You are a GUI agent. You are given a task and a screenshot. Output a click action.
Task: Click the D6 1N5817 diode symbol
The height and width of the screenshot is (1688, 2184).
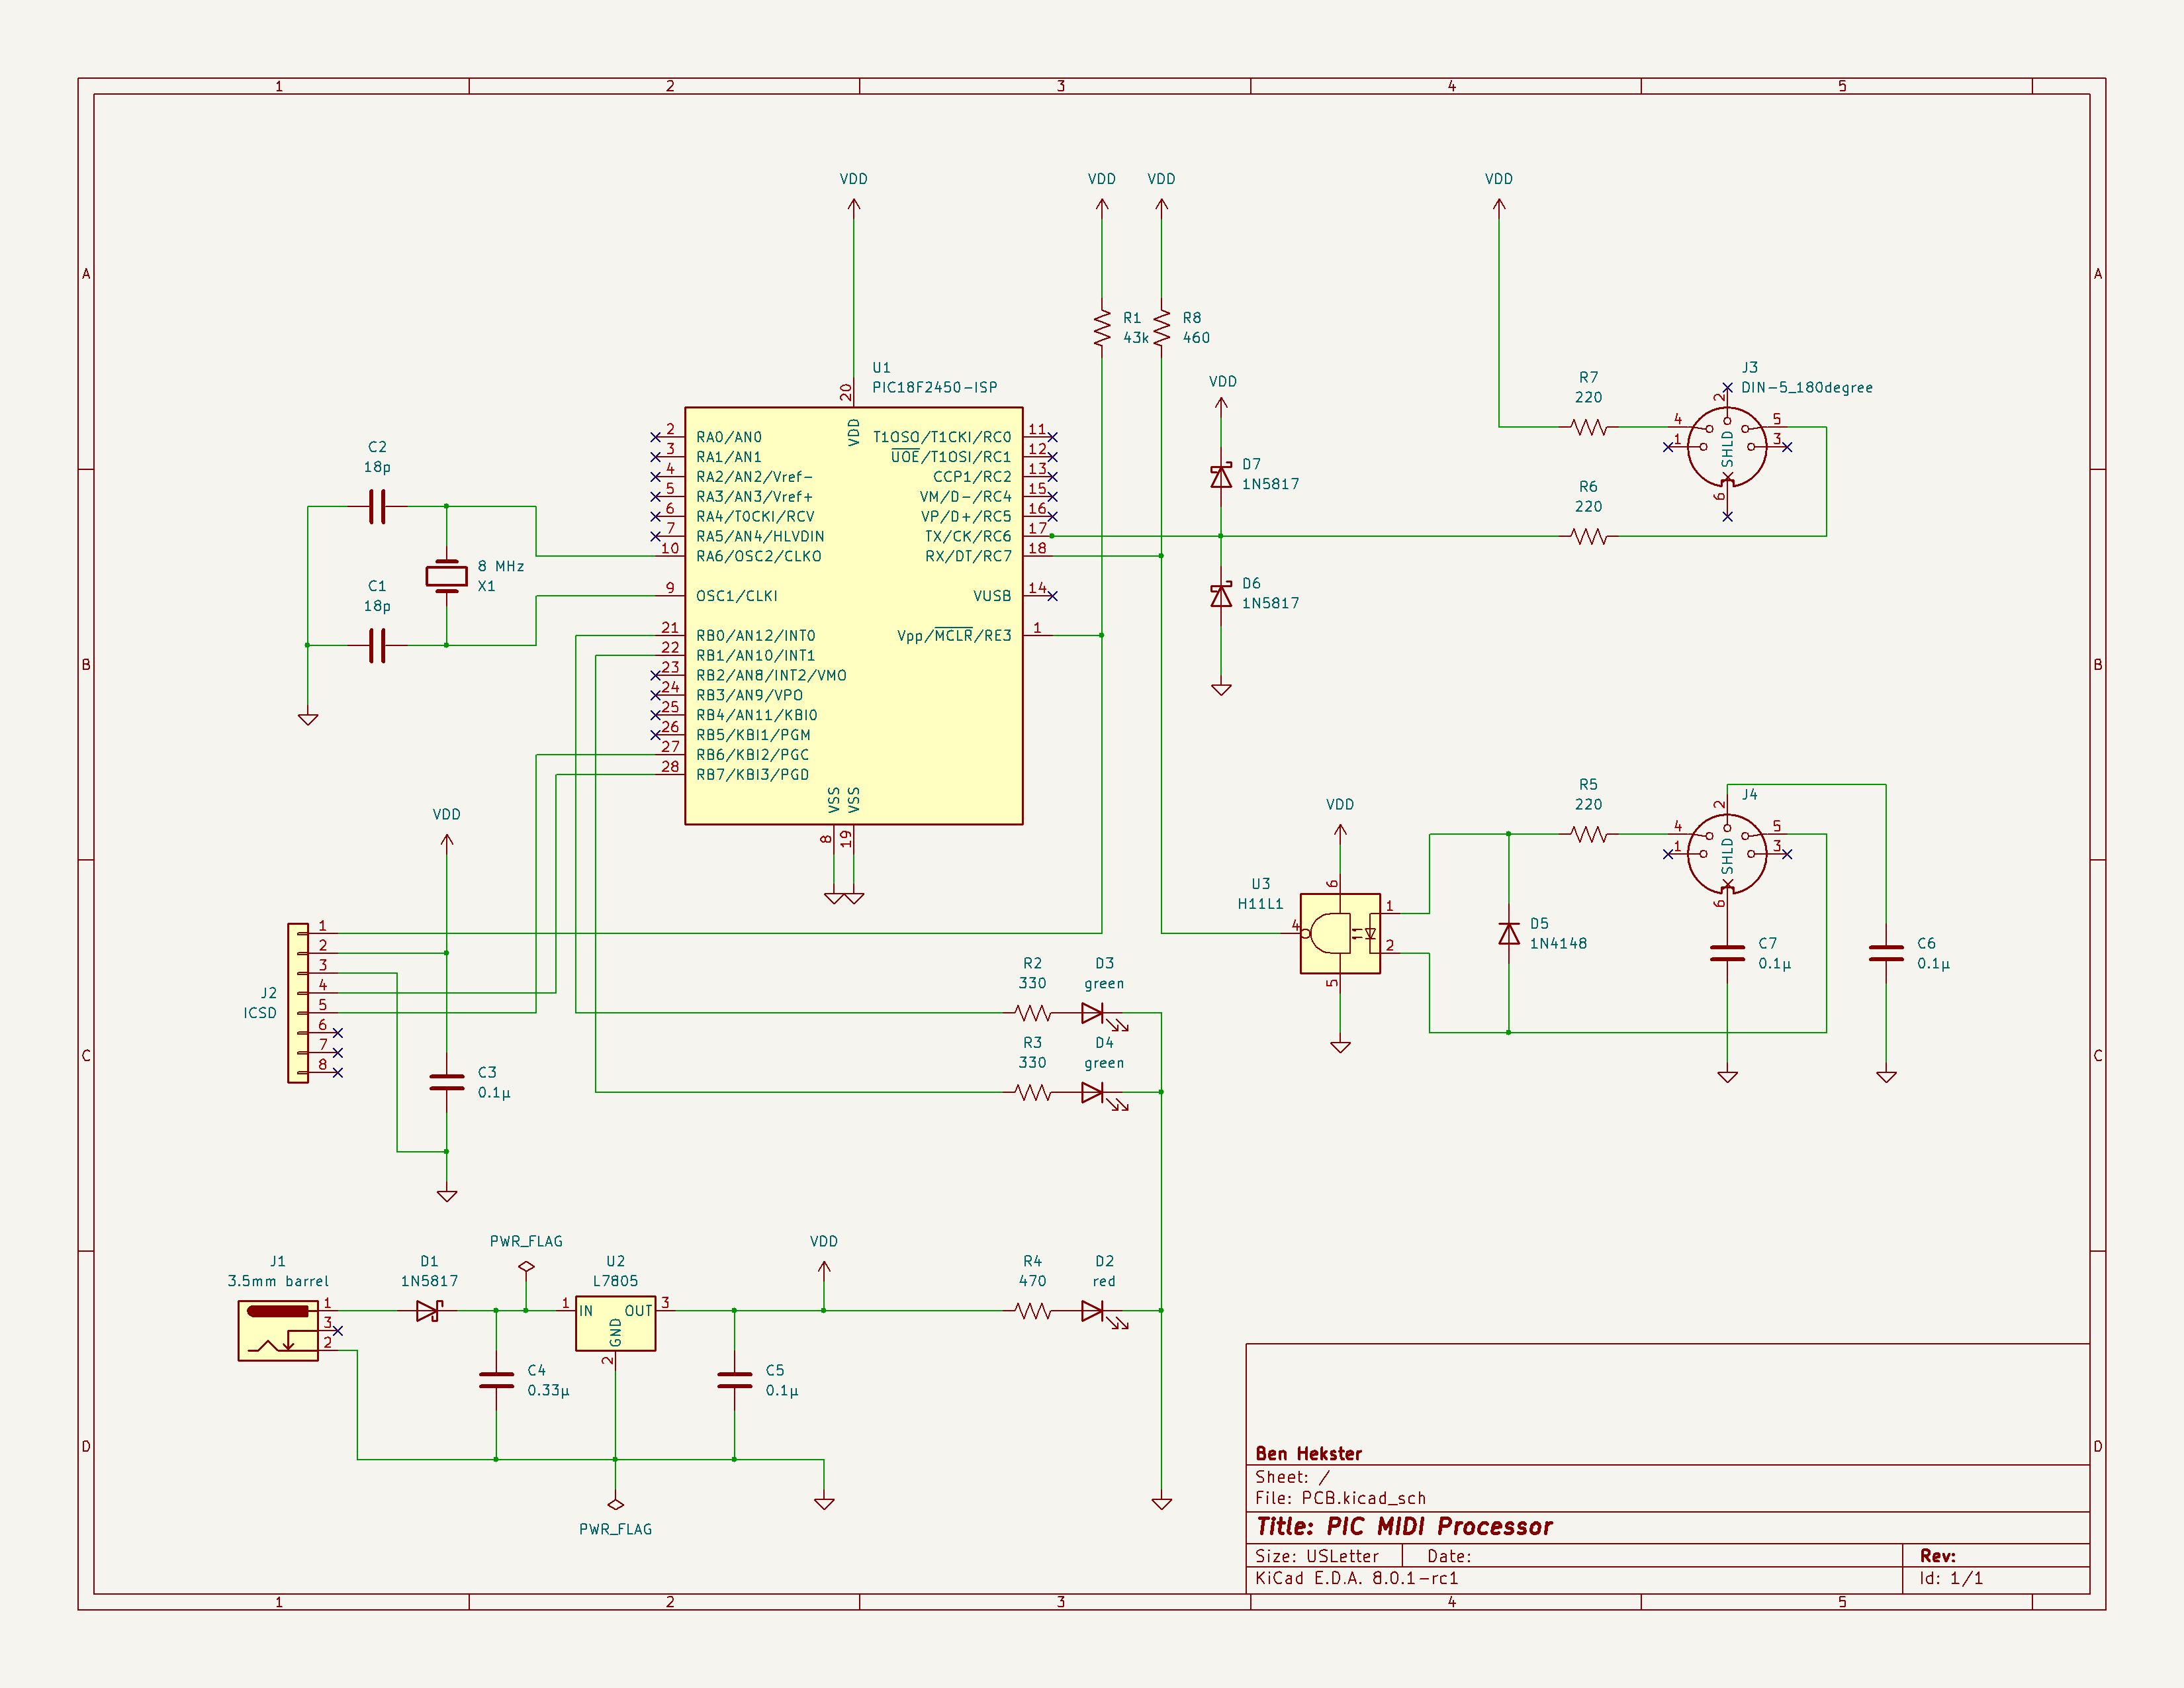tap(1221, 595)
